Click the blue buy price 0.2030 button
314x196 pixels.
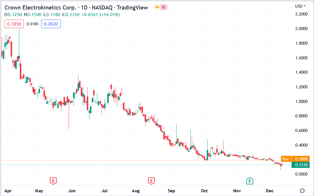pyautogui.click(x=51, y=24)
